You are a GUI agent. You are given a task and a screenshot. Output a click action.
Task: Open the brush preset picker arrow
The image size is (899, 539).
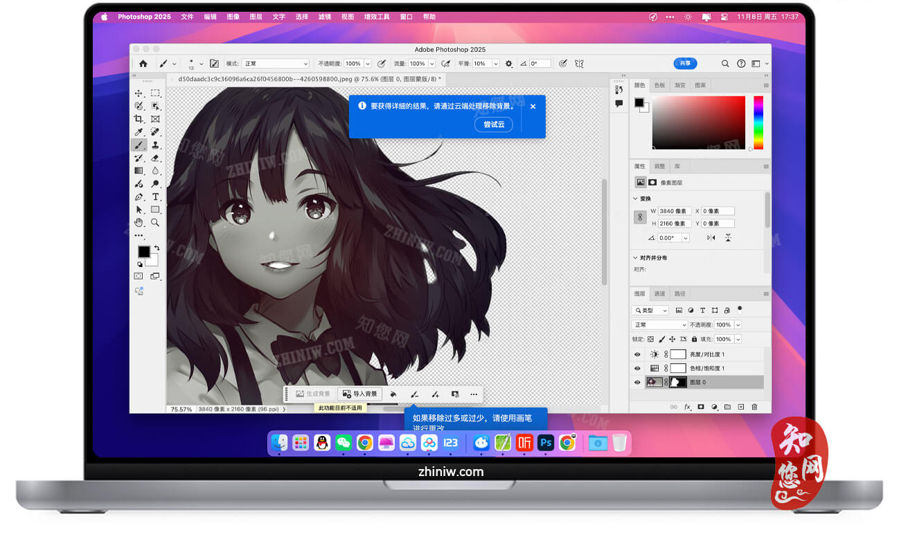[202, 64]
